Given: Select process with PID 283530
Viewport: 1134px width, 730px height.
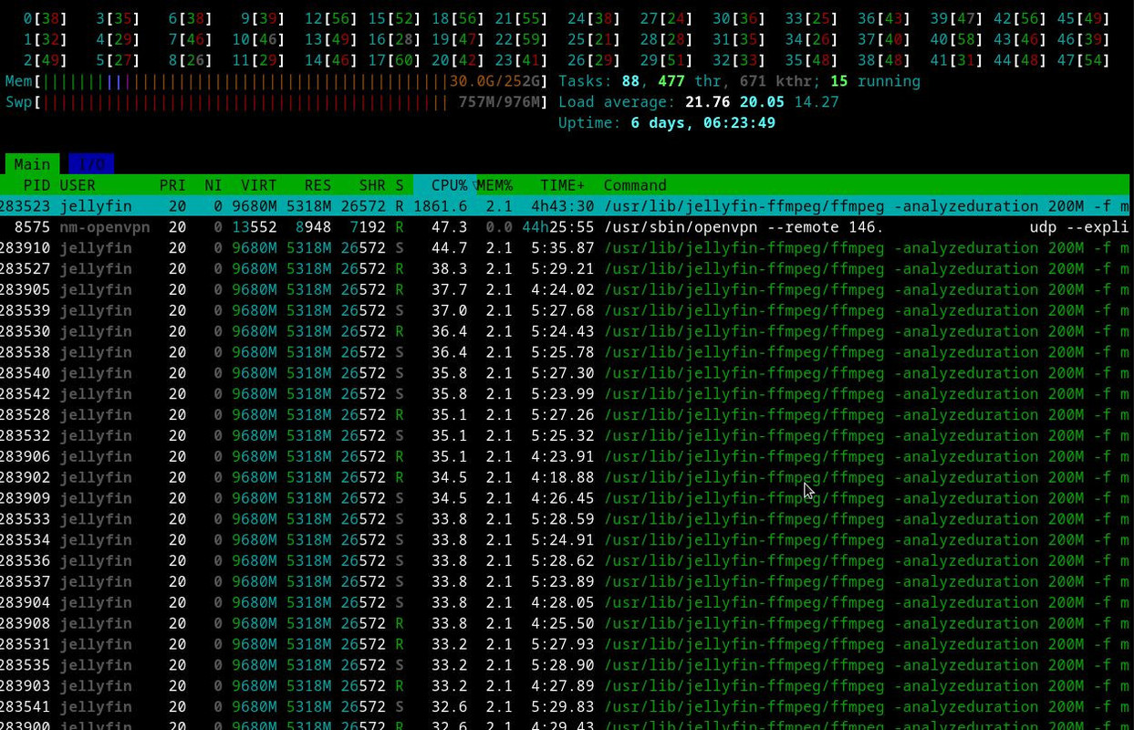Looking at the screenshot, I should point(565,332).
